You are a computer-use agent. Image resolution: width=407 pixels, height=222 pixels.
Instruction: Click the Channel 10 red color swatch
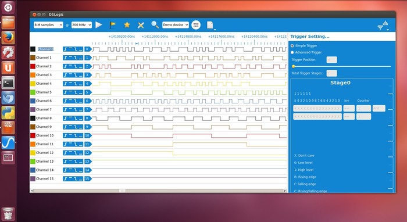[x=33, y=135]
